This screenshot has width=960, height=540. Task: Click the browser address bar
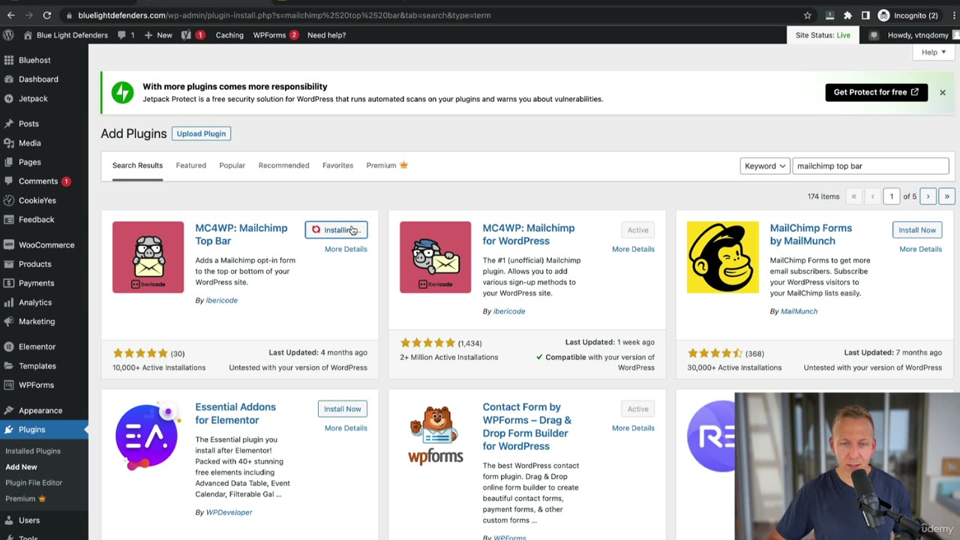point(427,15)
